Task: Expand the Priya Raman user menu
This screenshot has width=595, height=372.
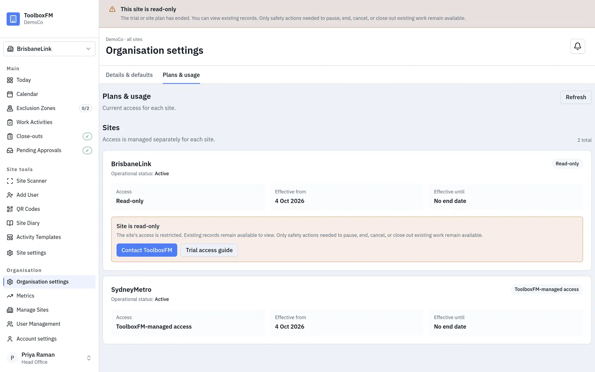Action: pos(49,358)
